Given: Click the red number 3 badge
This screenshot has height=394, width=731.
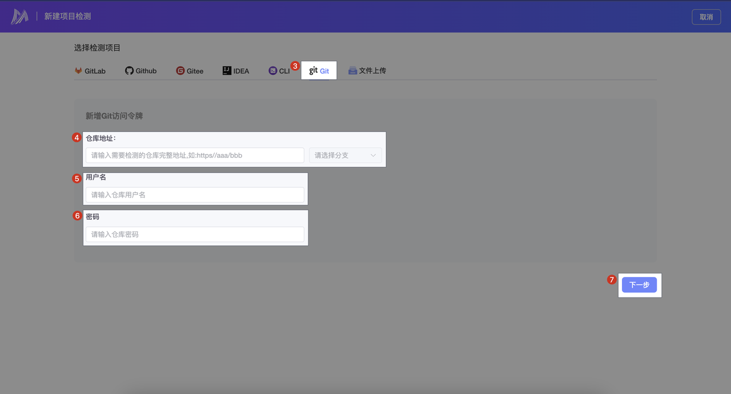Looking at the screenshot, I should (295, 66).
